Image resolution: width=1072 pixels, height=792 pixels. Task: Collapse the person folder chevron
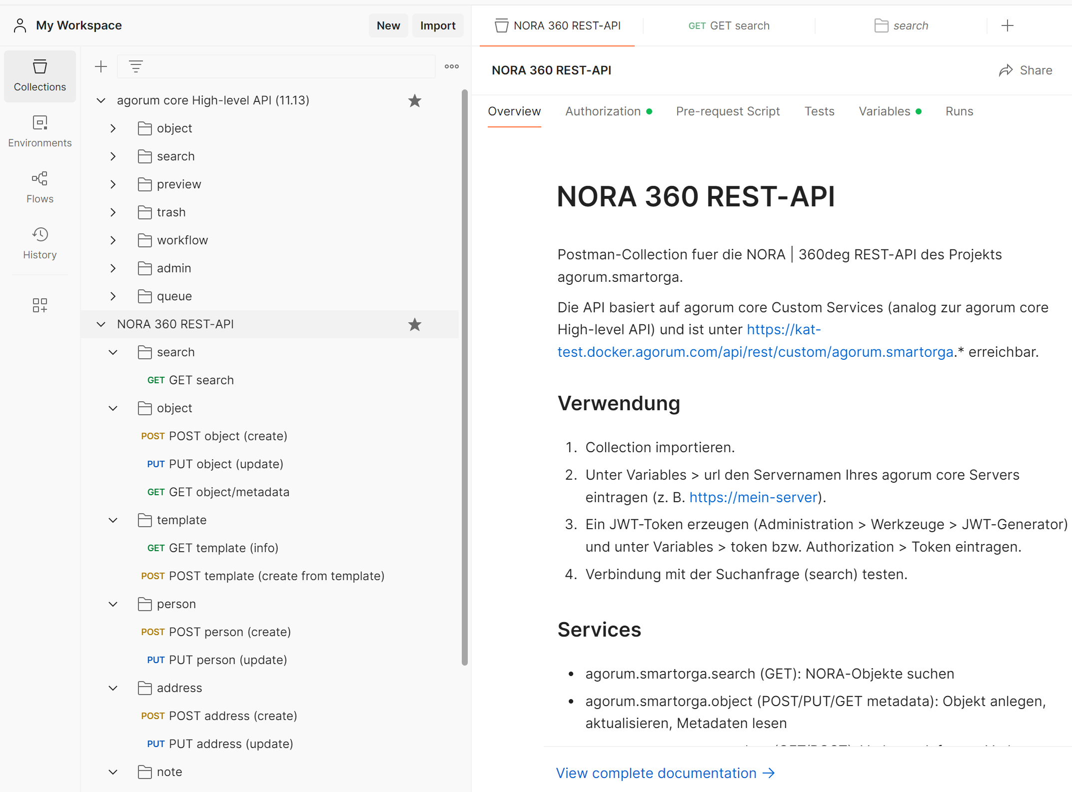pyautogui.click(x=113, y=604)
